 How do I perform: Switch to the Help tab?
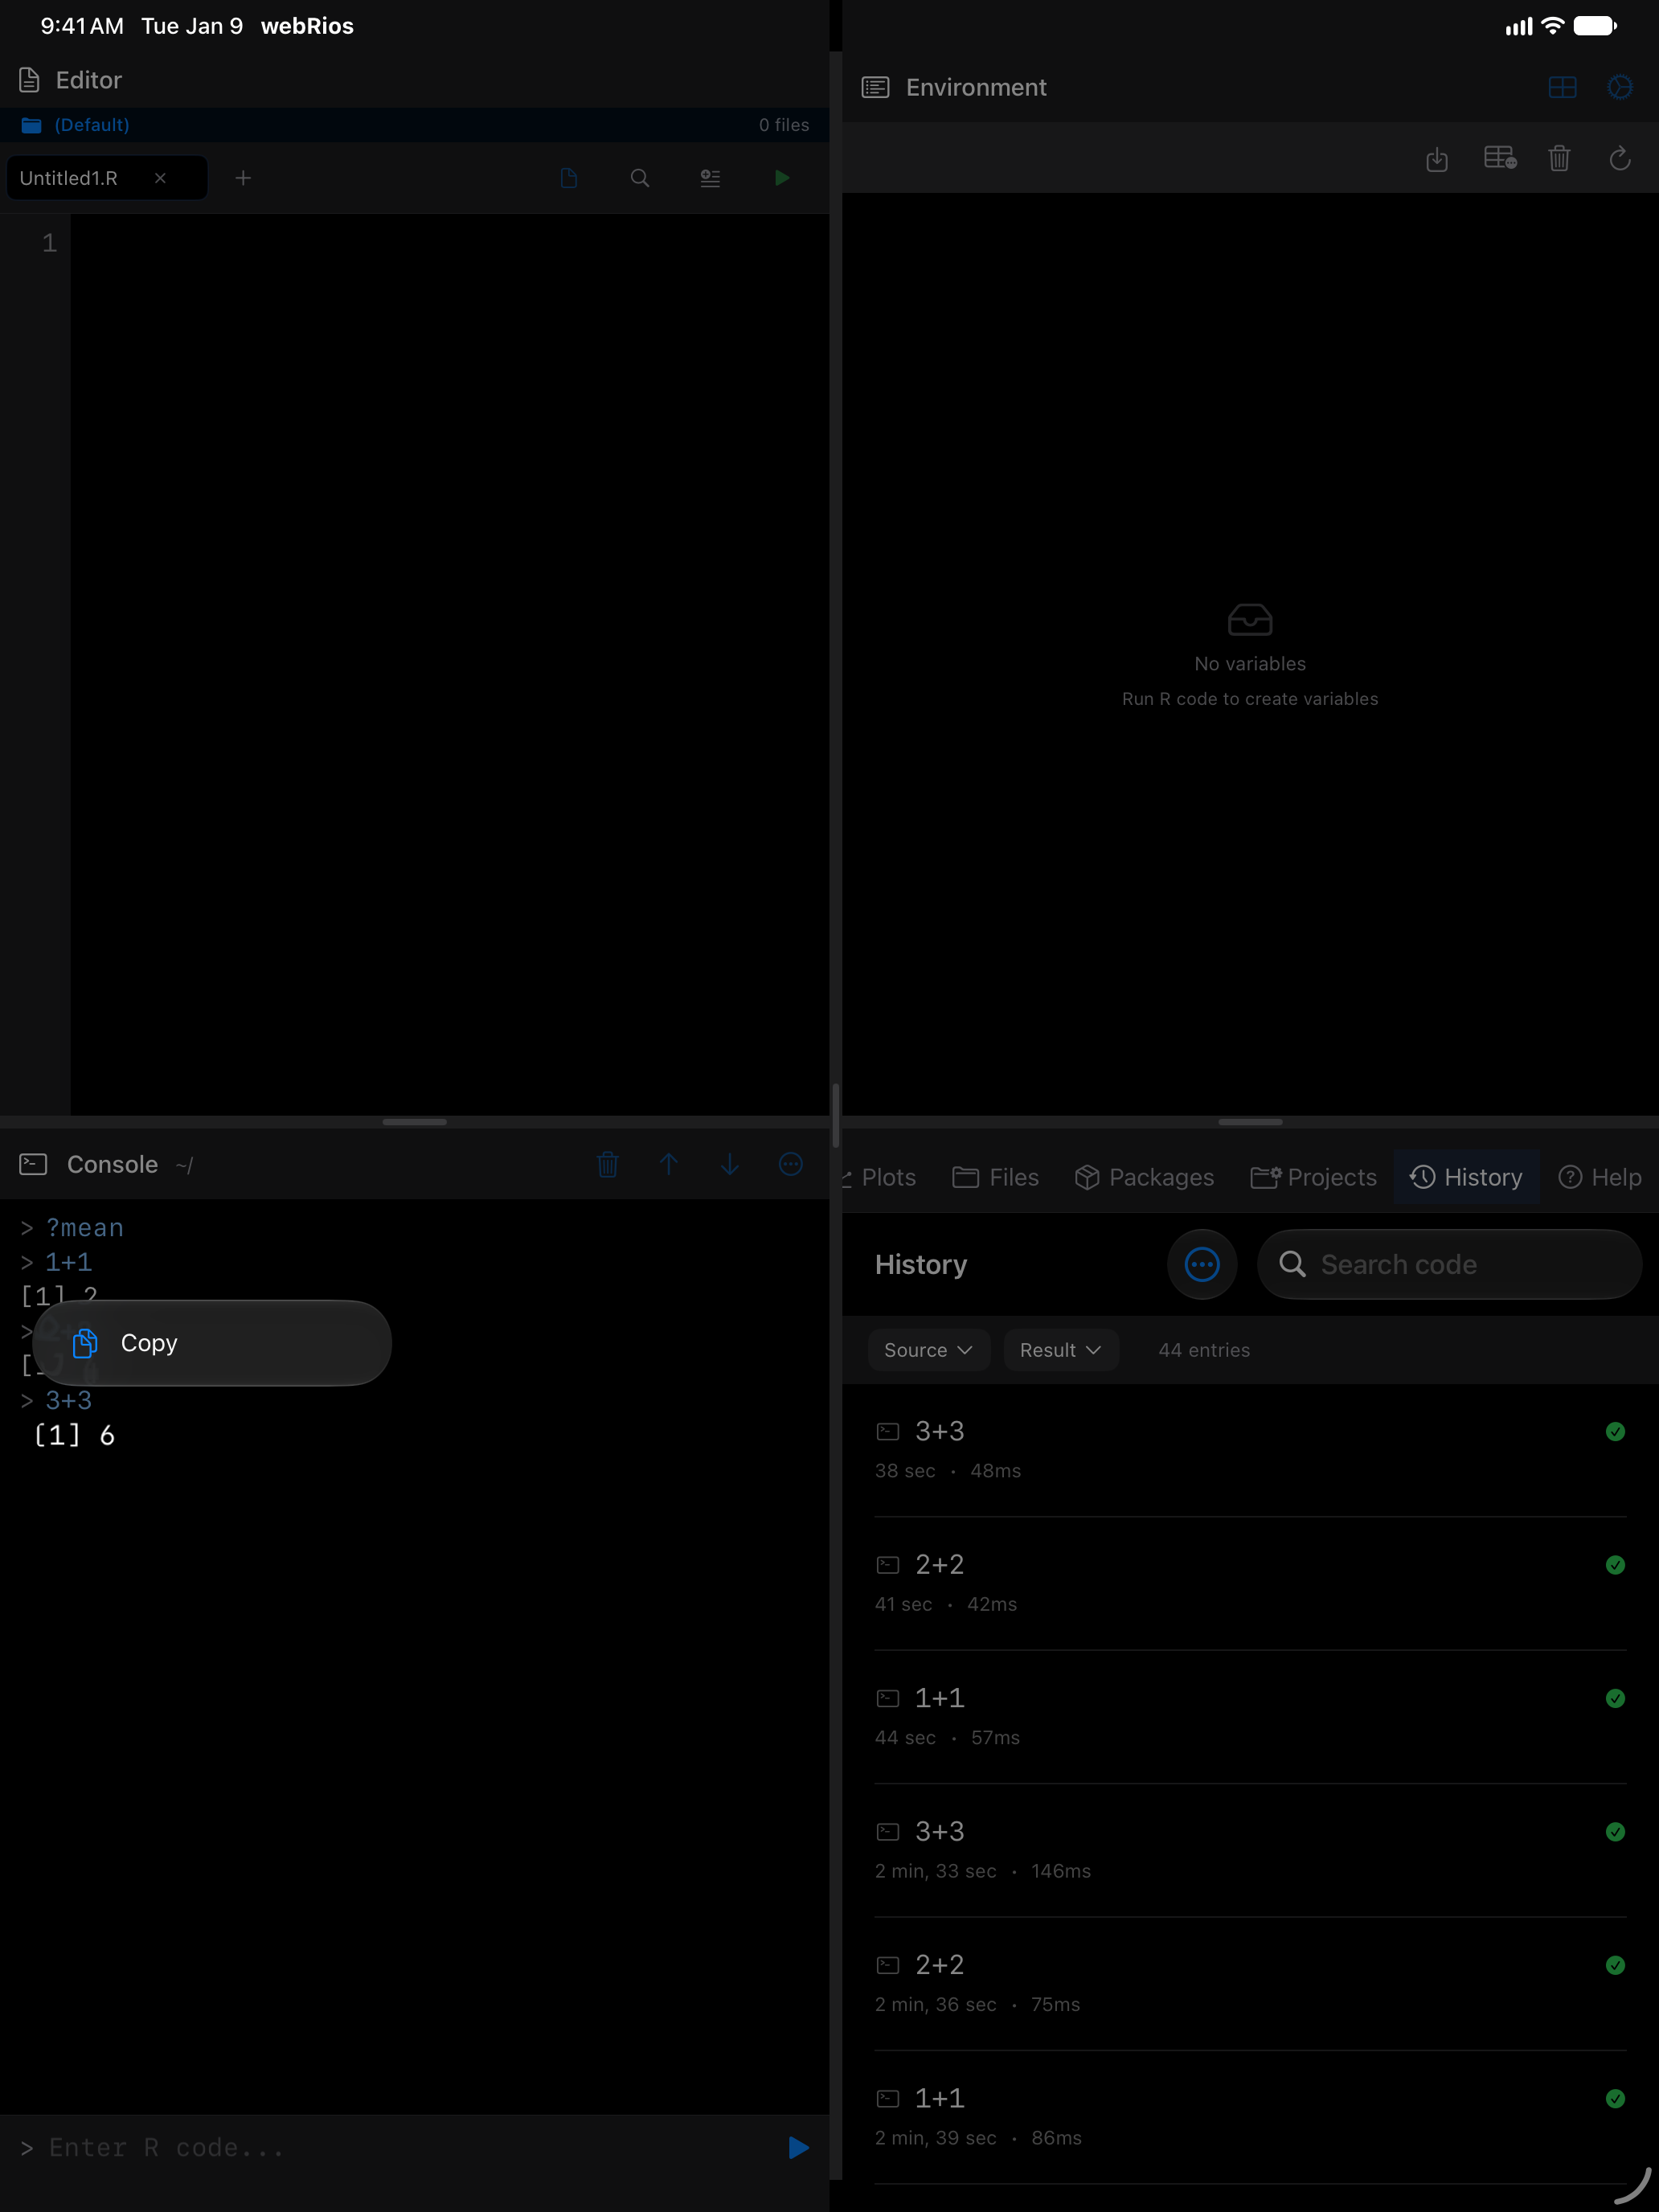point(1600,1177)
